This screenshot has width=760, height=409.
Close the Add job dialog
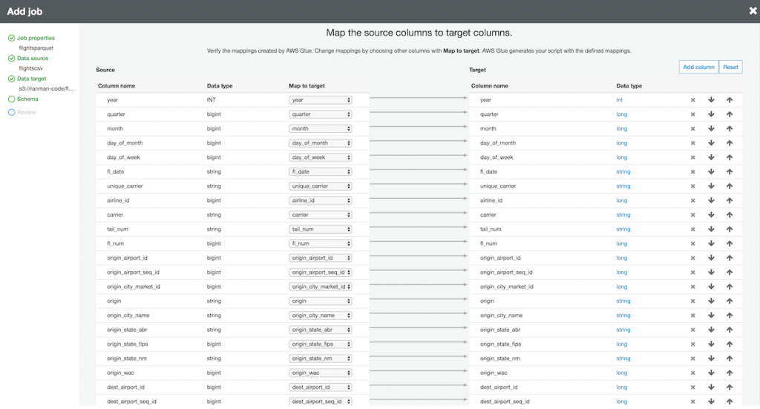click(x=753, y=10)
